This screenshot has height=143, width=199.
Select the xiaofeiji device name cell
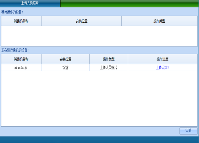point(21,67)
